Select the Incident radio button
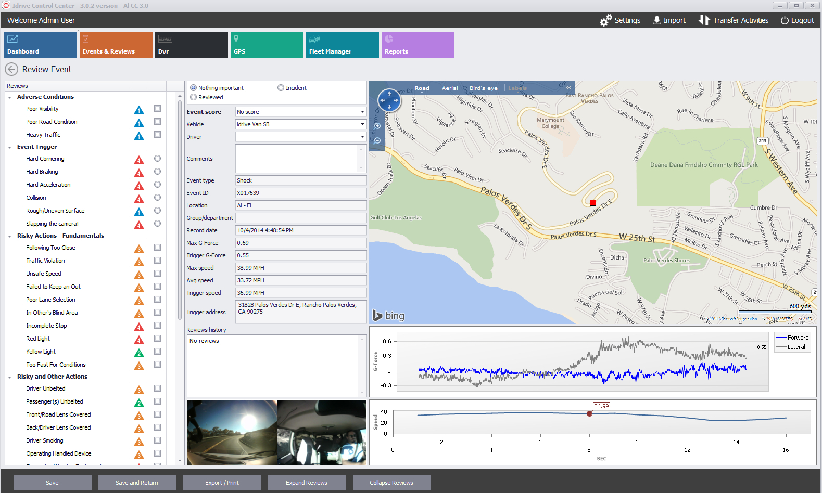 (281, 88)
